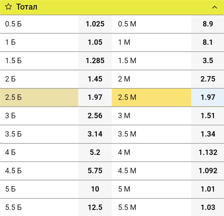Choose 8.1 odds for 1 М
This screenshot has width=224, height=216.
208,42
